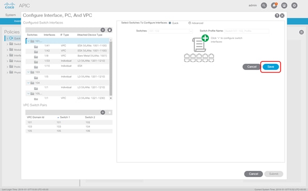Image resolution: width=308 pixels, height=191 pixels.
Task: Select VPC domain 101 row
Action: (69, 123)
